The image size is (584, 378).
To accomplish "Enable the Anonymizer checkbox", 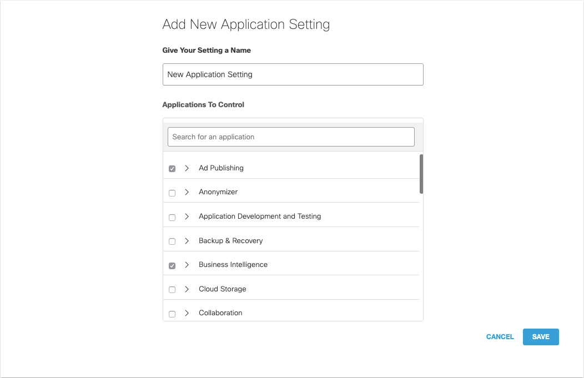I will [x=172, y=193].
